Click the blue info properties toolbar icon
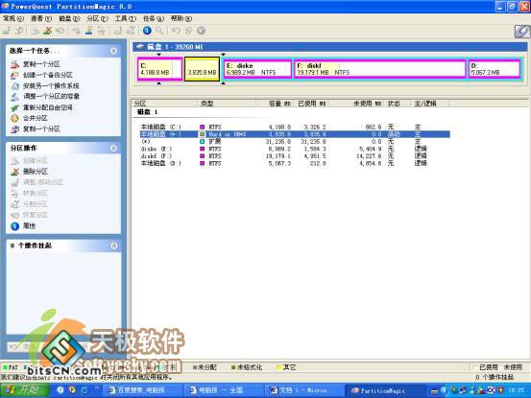 tap(147, 31)
